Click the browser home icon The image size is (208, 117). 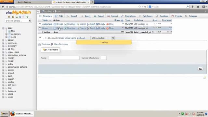click(x=198, y=7)
